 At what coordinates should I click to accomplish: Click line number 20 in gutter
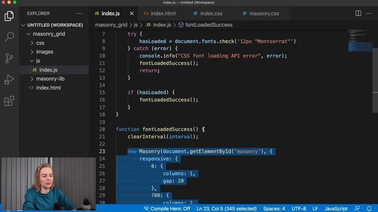click(102, 130)
